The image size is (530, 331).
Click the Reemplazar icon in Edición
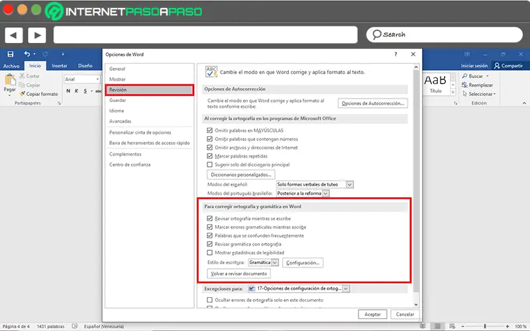[x=465, y=85]
